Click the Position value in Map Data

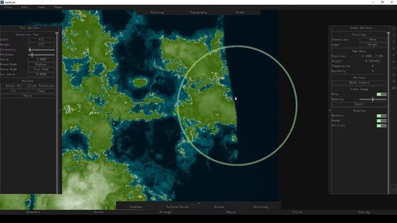click(372, 56)
